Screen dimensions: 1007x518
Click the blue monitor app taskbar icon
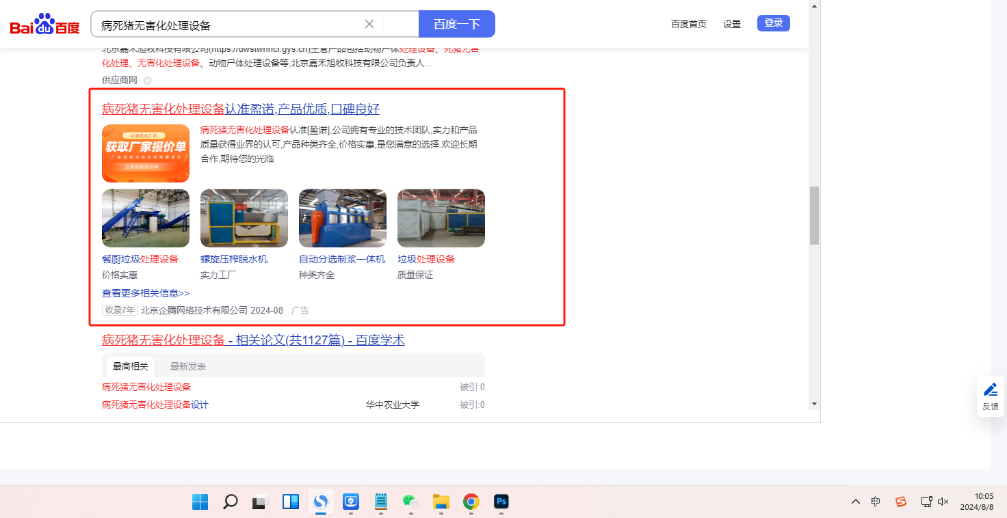click(351, 502)
